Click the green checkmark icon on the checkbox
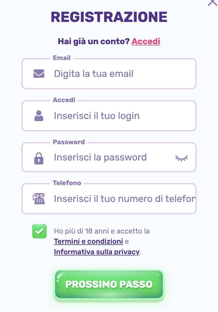This screenshot has width=218, height=312. pyautogui.click(x=39, y=231)
